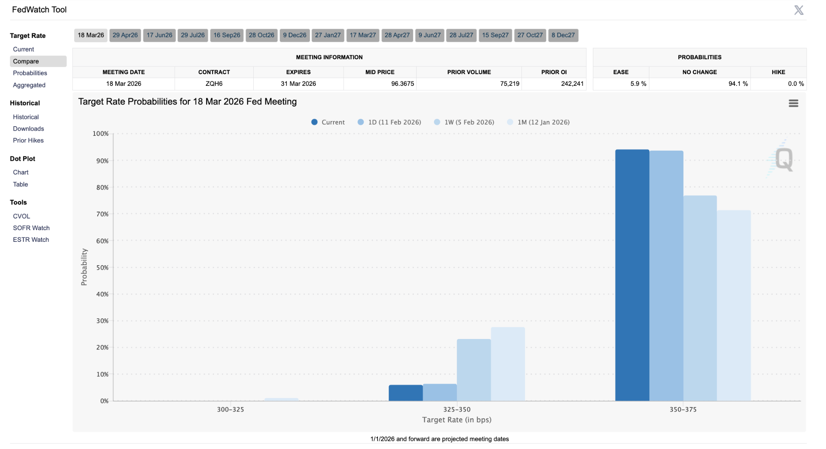The height and width of the screenshot is (449, 826).
Task: Launch the CVOL tool
Action: pyautogui.click(x=21, y=216)
